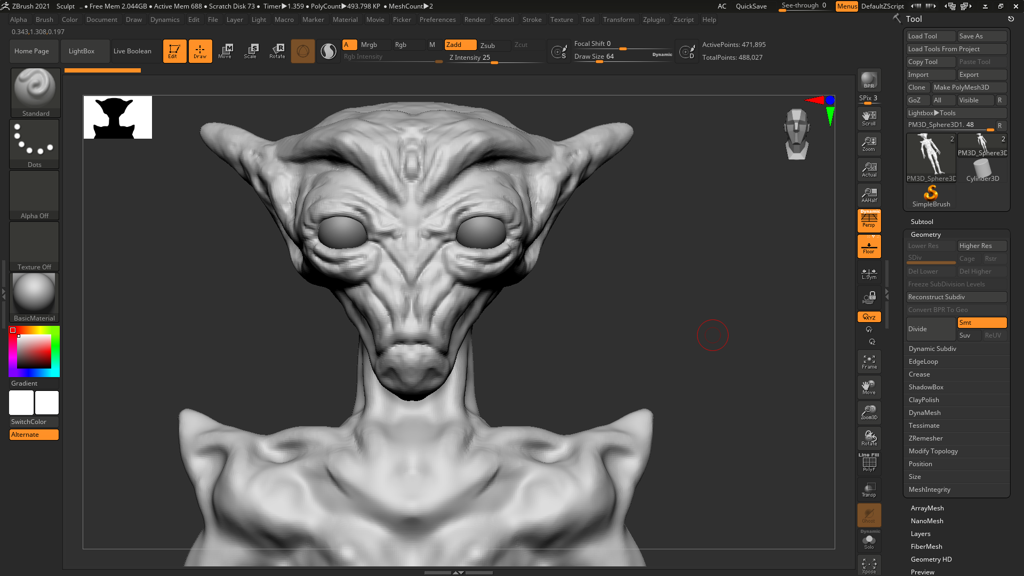
Task: Expand the ArrayMesh section
Action: 927,508
